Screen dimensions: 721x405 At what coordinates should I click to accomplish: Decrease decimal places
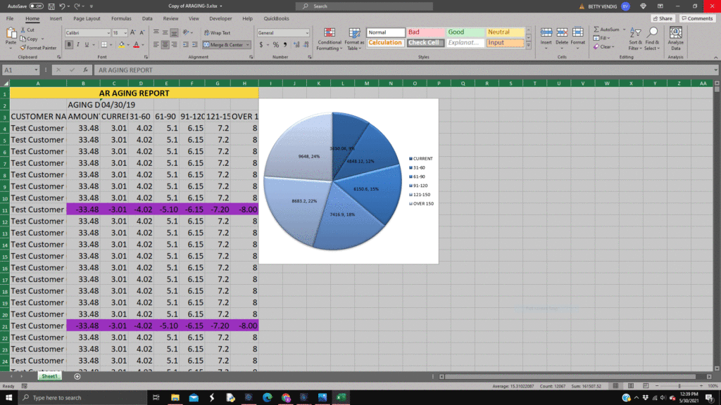click(305, 44)
